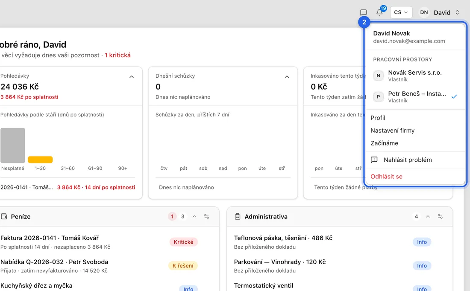This screenshot has height=291, width=470.
Task: Click the K řešení badge
Action: pos(183,265)
